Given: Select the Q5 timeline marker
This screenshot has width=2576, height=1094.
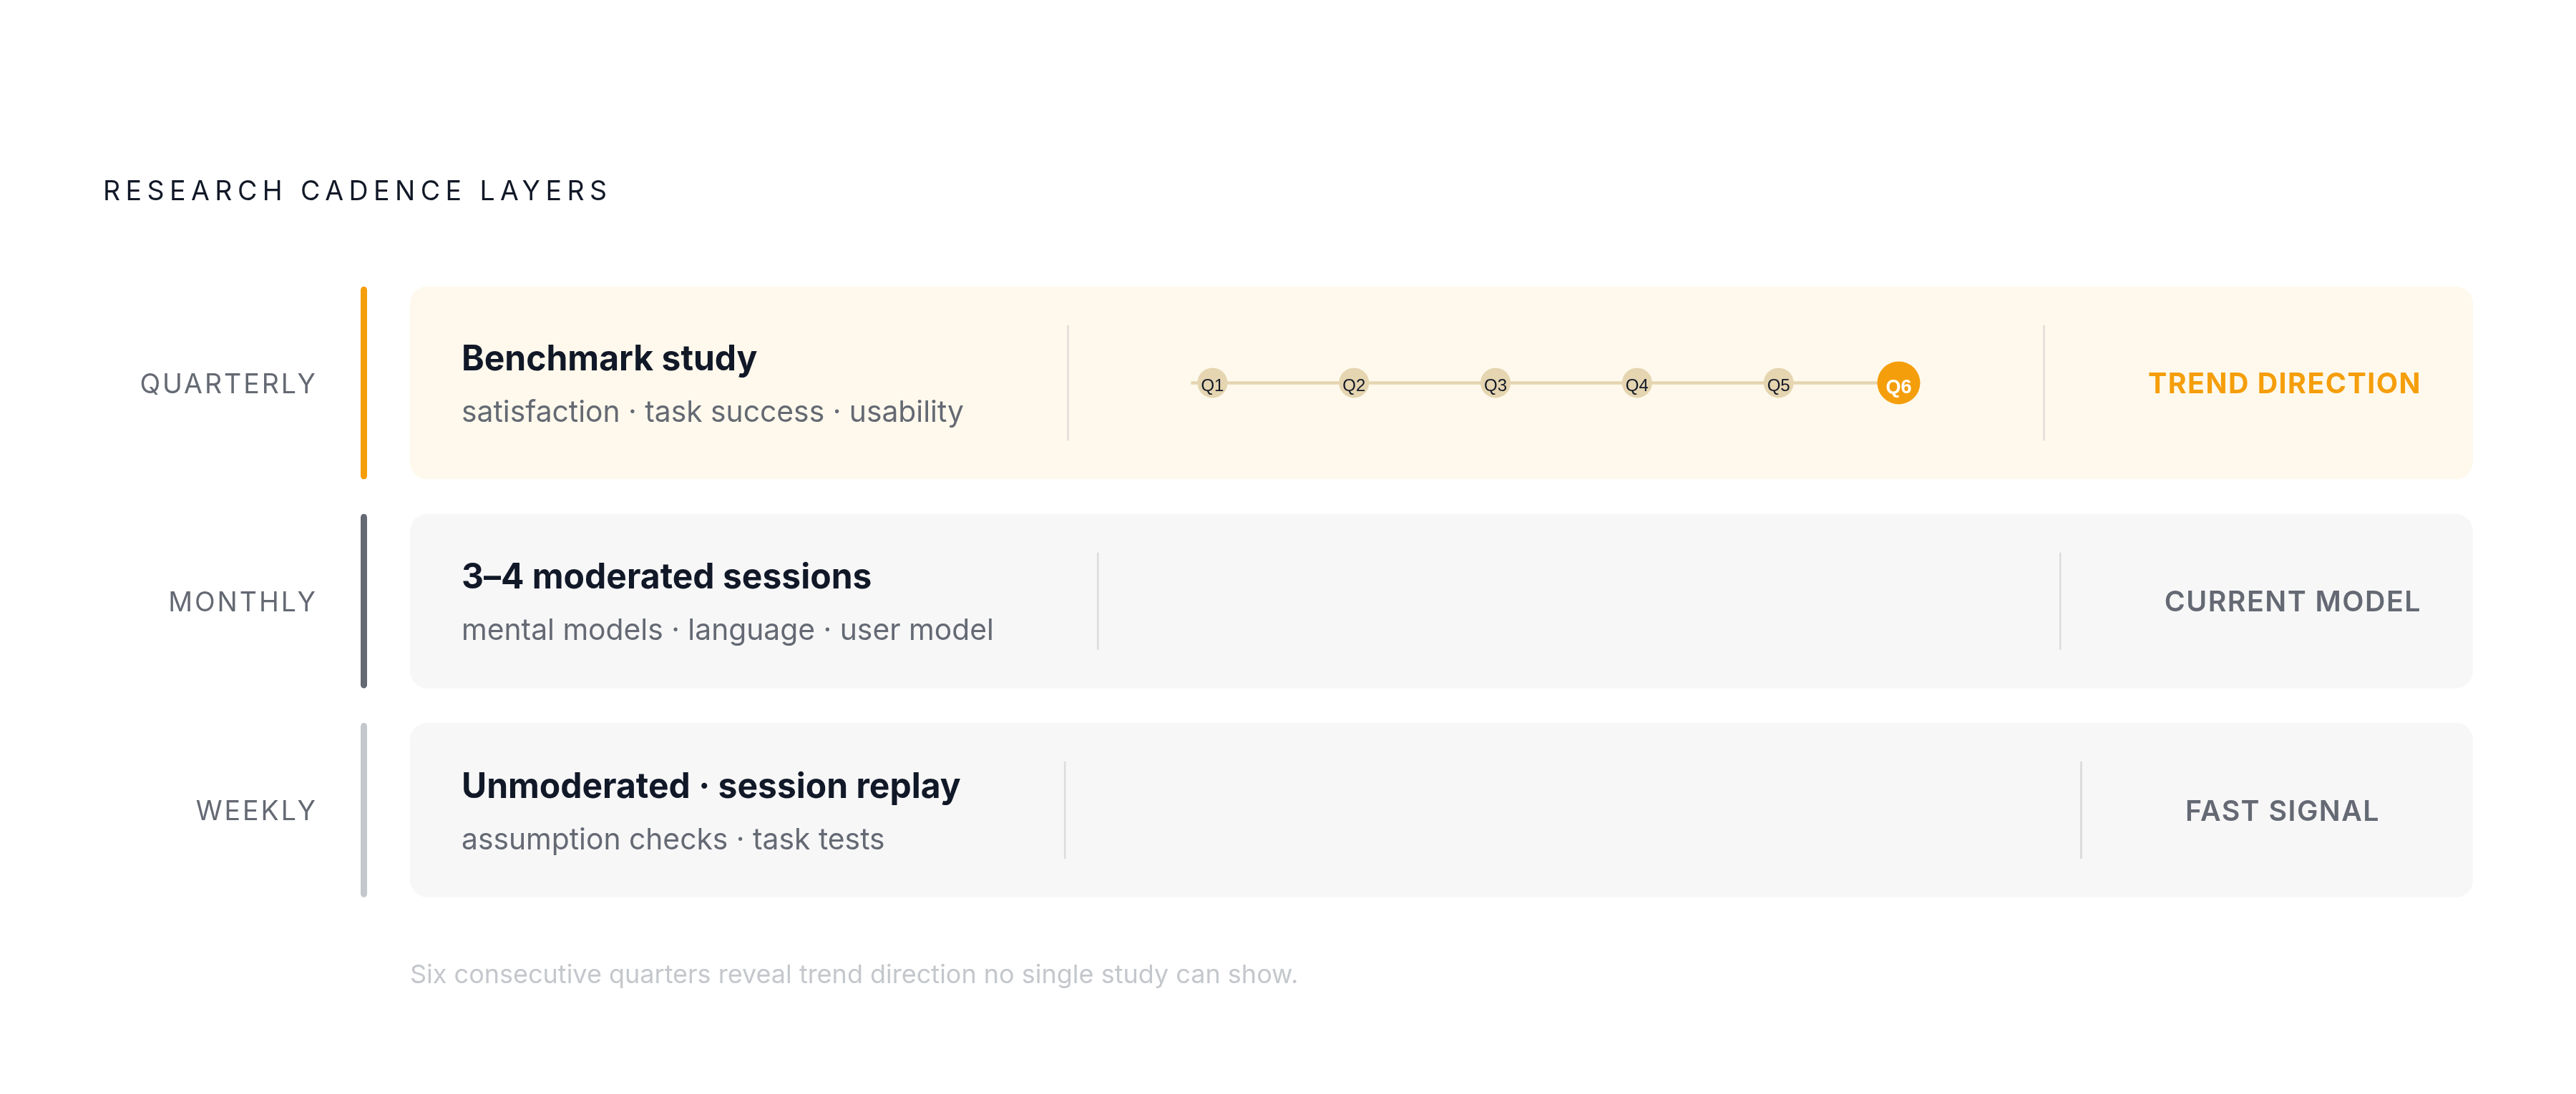Looking at the screenshot, I should pyautogui.click(x=1778, y=384).
